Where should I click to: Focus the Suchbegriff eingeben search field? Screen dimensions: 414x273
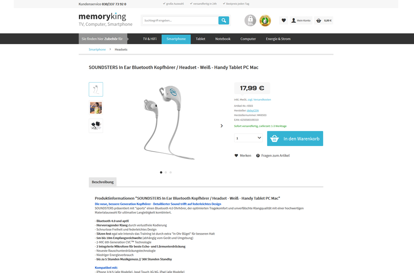coord(180,20)
